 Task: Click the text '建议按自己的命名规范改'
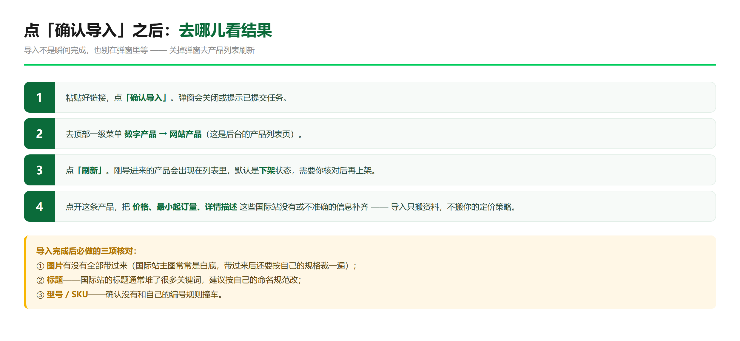click(x=253, y=280)
